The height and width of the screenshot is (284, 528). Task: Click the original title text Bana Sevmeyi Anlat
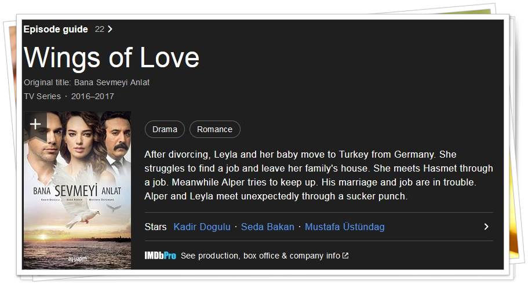tap(112, 82)
